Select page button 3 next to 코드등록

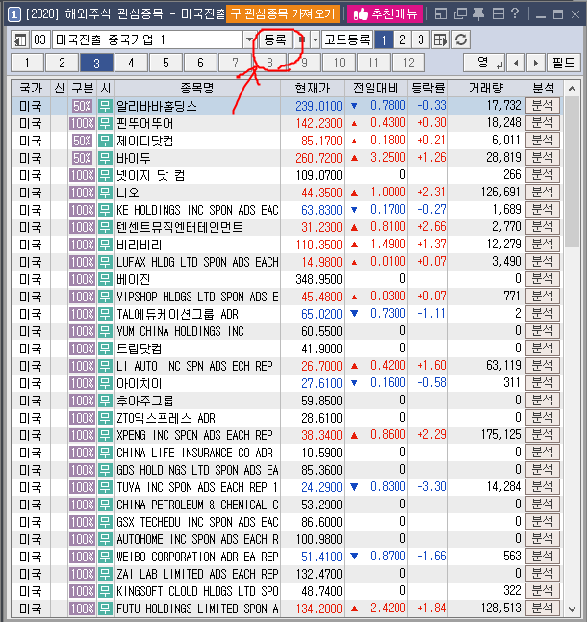point(421,39)
